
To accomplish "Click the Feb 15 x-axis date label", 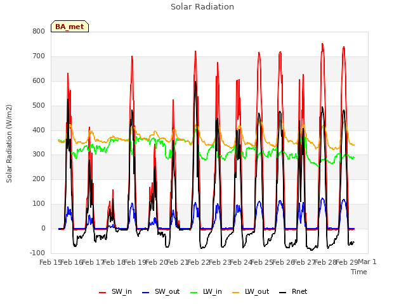I will [x=49, y=262].
